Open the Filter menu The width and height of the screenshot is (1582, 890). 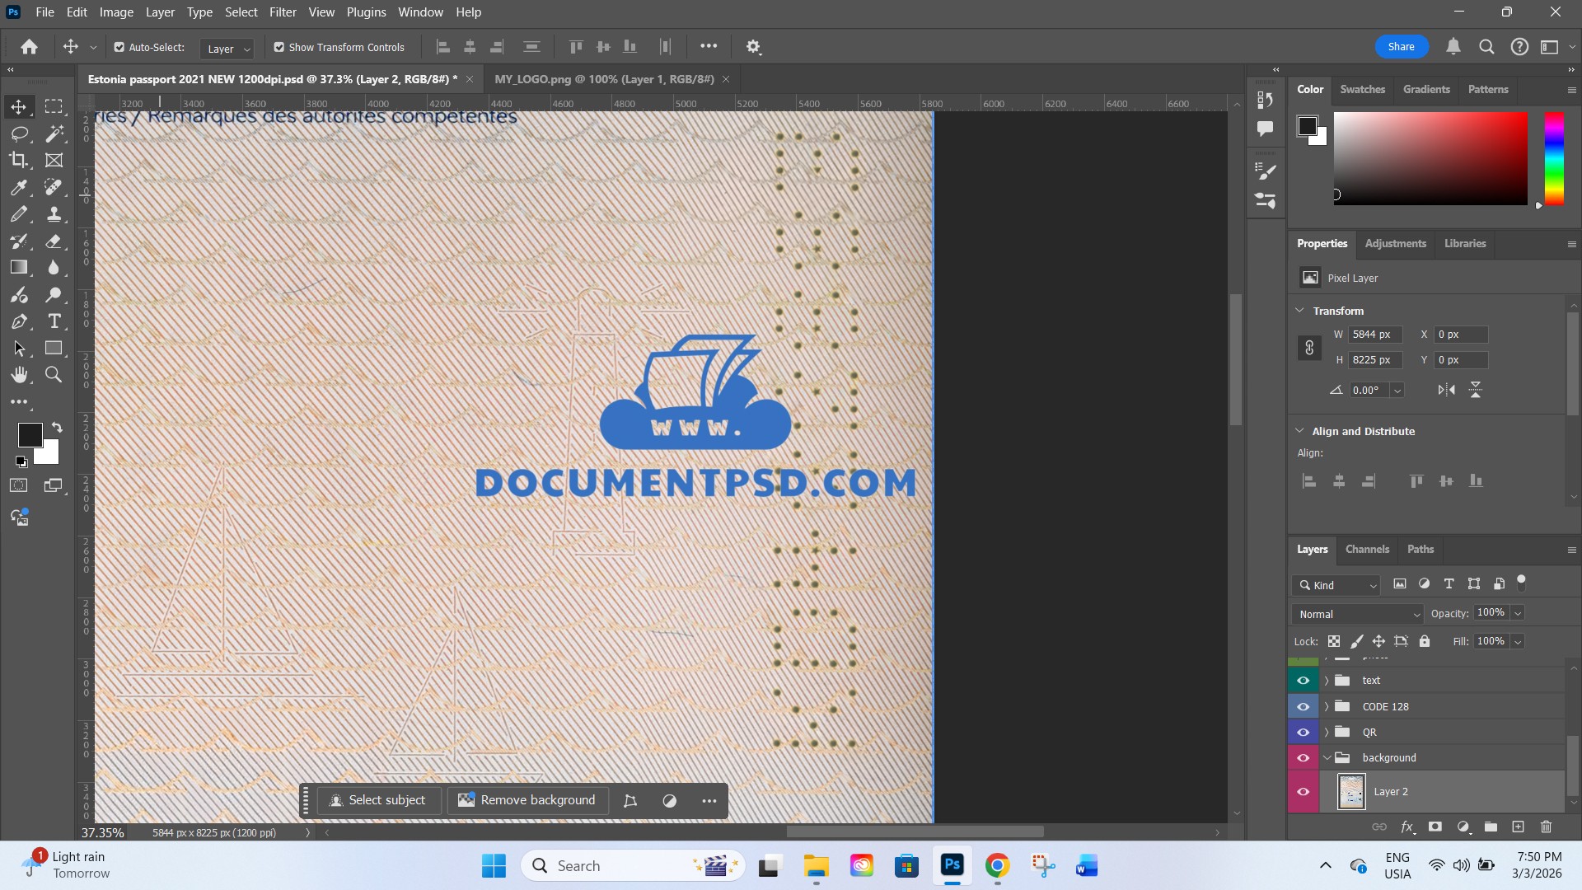[x=283, y=12]
